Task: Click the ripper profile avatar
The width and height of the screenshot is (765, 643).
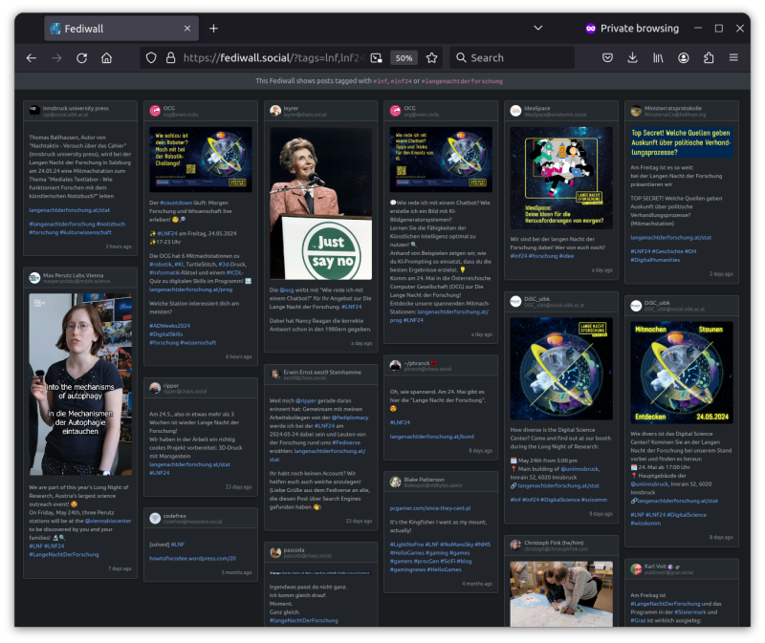Action: 155,388
